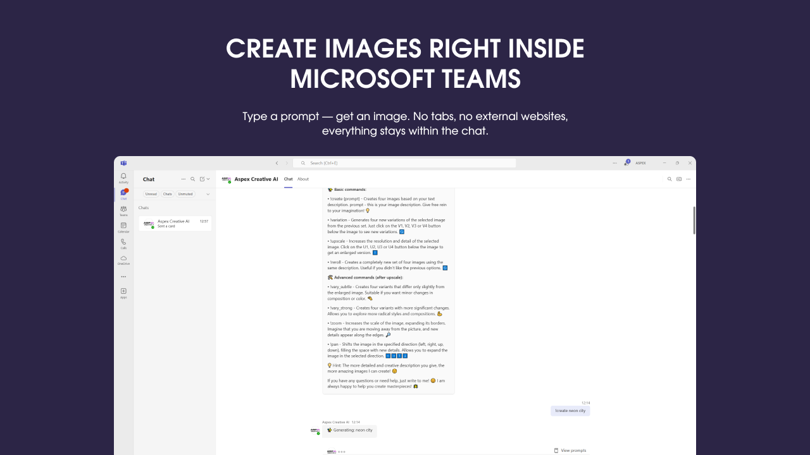Click the View prompts button
810x455 pixels.
(x=570, y=451)
